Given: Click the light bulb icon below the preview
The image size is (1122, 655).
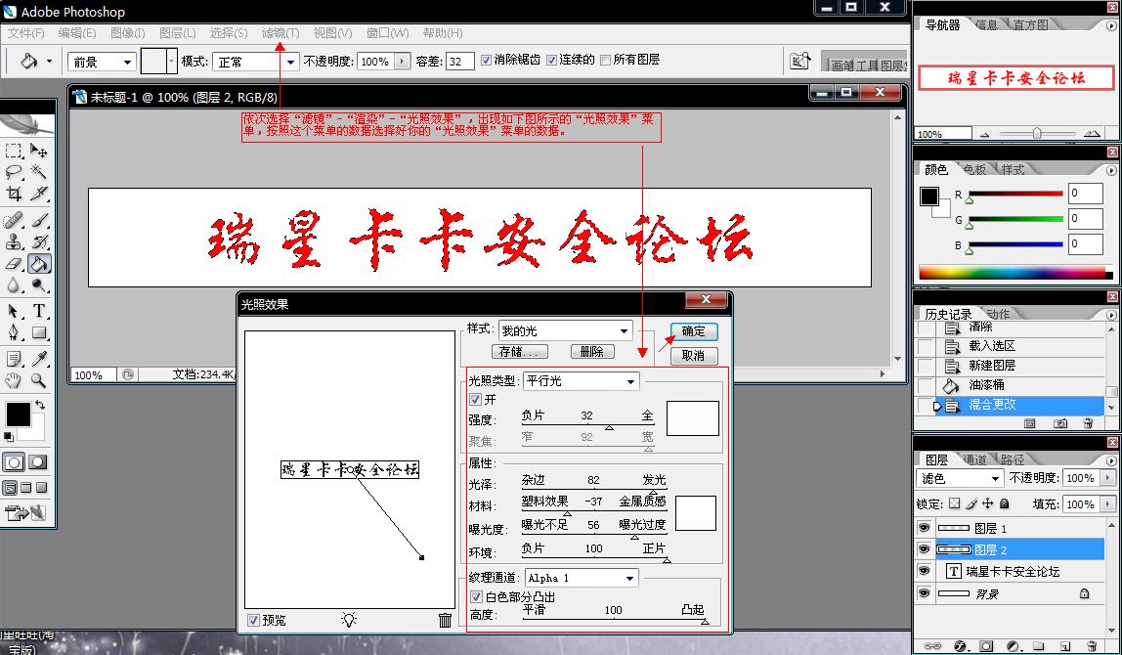Looking at the screenshot, I should pos(349,620).
